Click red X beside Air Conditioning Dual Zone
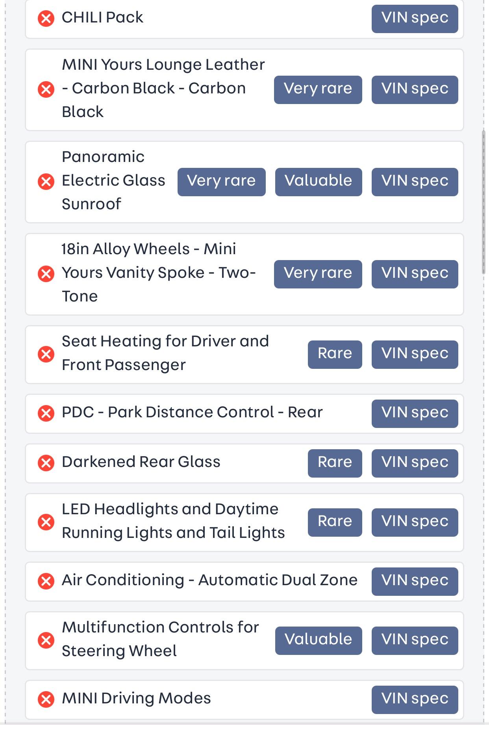This screenshot has width=489, height=729. [x=46, y=581]
